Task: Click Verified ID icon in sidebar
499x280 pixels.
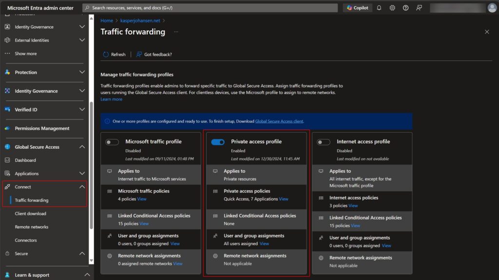Action: tap(7, 110)
